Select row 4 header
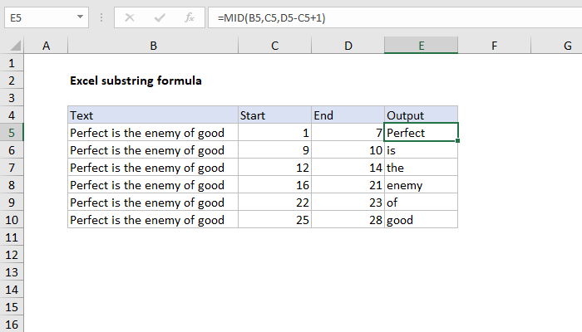Viewport: 582px width, 332px height. tap(12, 115)
